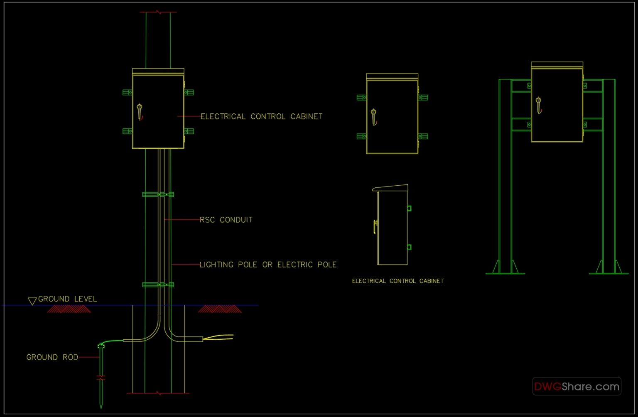638x417 pixels.
Task: Toggle the lower conduit strap on the pole
Action: click(x=158, y=285)
